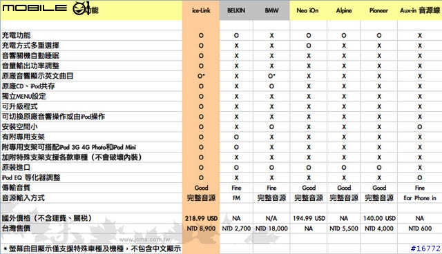Click the BMW O* cell in 原廠音響顯示英文曲目 row
This screenshot has width=442, height=254.
(x=271, y=76)
